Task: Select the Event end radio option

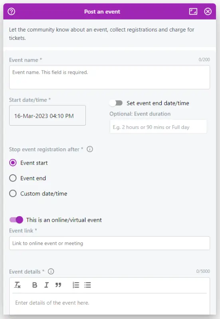Action: pos(13,178)
